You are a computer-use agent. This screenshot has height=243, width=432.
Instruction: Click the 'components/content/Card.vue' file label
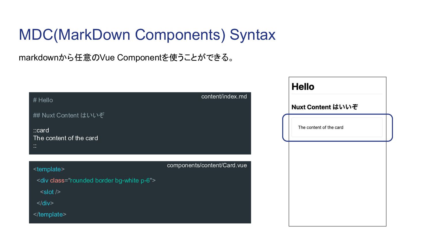tap(207, 165)
